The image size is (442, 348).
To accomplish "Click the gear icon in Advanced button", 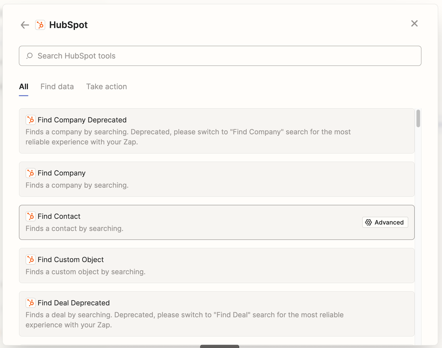I will pos(368,222).
